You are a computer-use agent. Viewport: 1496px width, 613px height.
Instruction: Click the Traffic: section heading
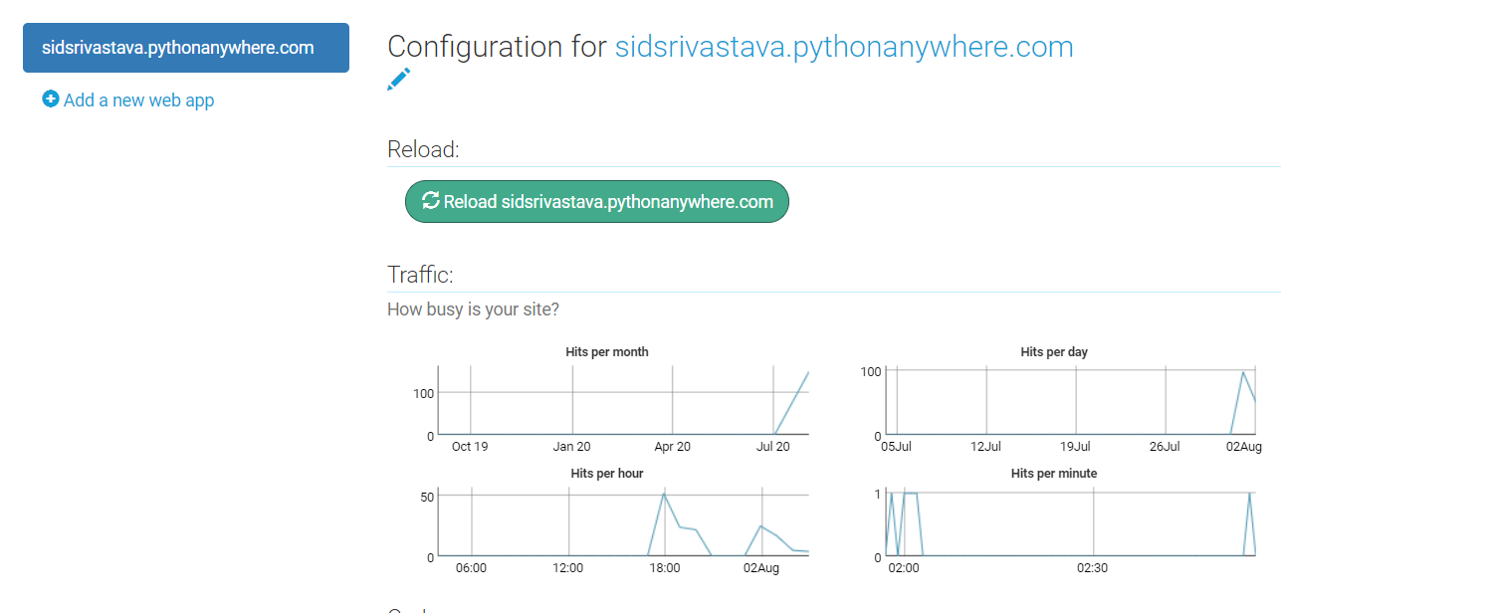pyautogui.click(x=420, y=275)
